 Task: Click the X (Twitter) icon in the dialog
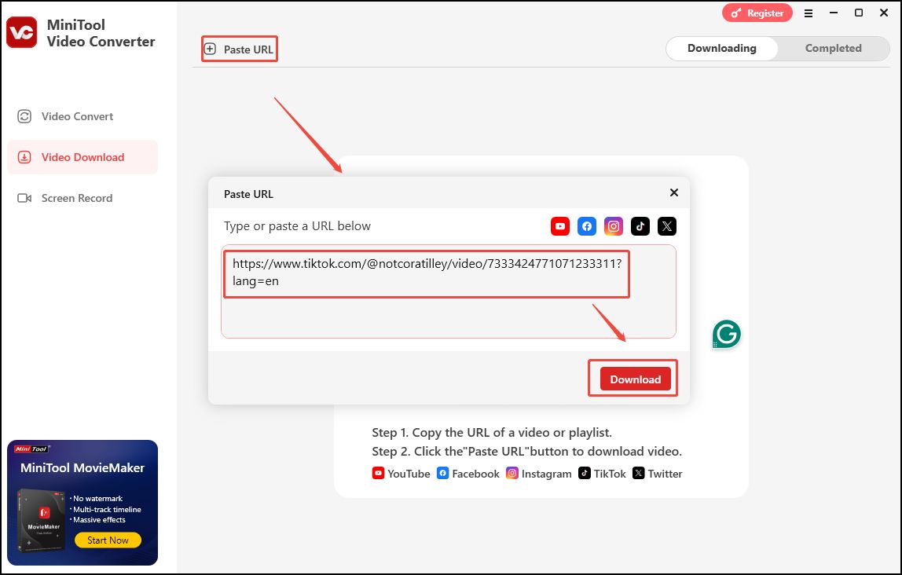[x=667, y=226]
